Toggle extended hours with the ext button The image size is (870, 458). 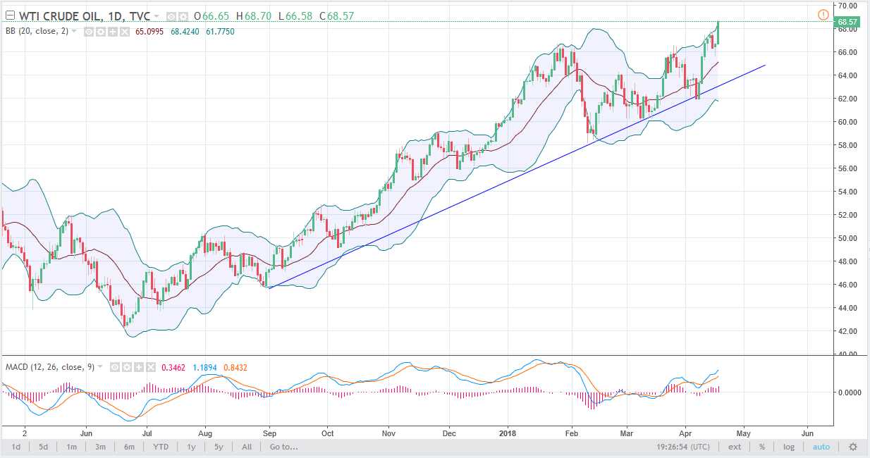click(x=734, y=447)
